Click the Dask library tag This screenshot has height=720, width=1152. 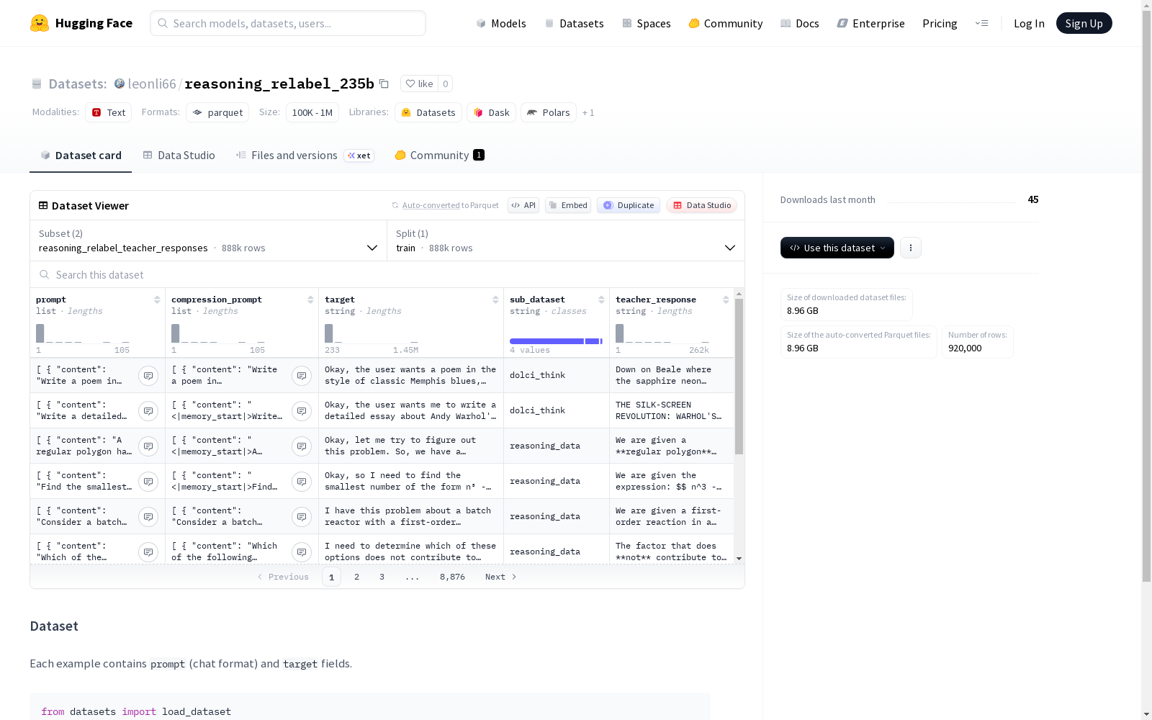(492, 112)
